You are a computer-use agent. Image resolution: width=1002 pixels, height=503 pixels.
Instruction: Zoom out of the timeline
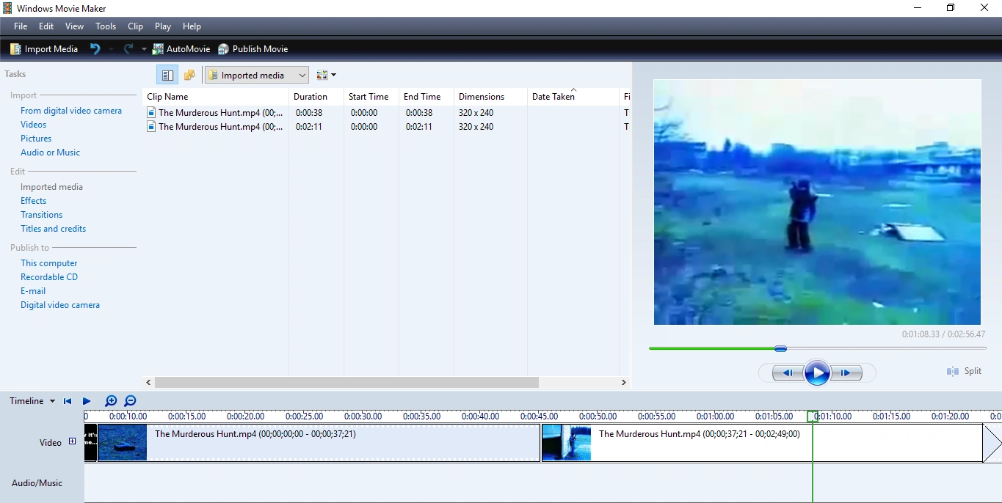point(130,401)
